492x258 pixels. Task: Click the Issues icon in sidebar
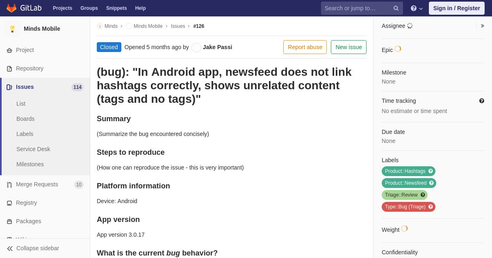point(9,87)
